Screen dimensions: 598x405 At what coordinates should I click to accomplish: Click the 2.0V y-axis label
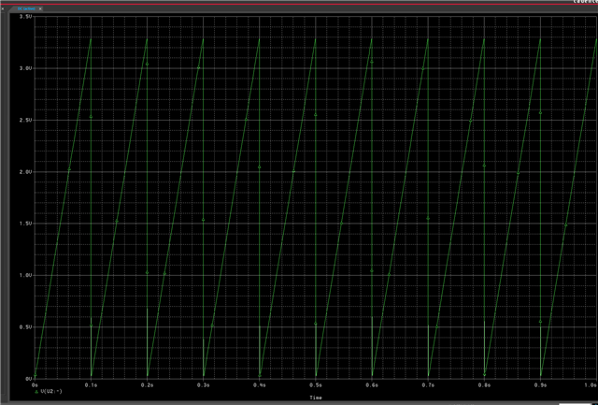(x=25, y=172)
